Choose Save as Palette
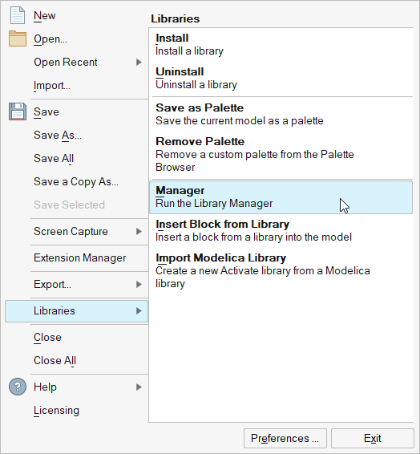 [281, 115]
